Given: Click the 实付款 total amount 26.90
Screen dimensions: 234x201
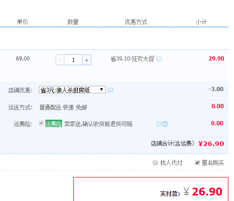Looking at the screenshot, I should click(x=207, y=192).
